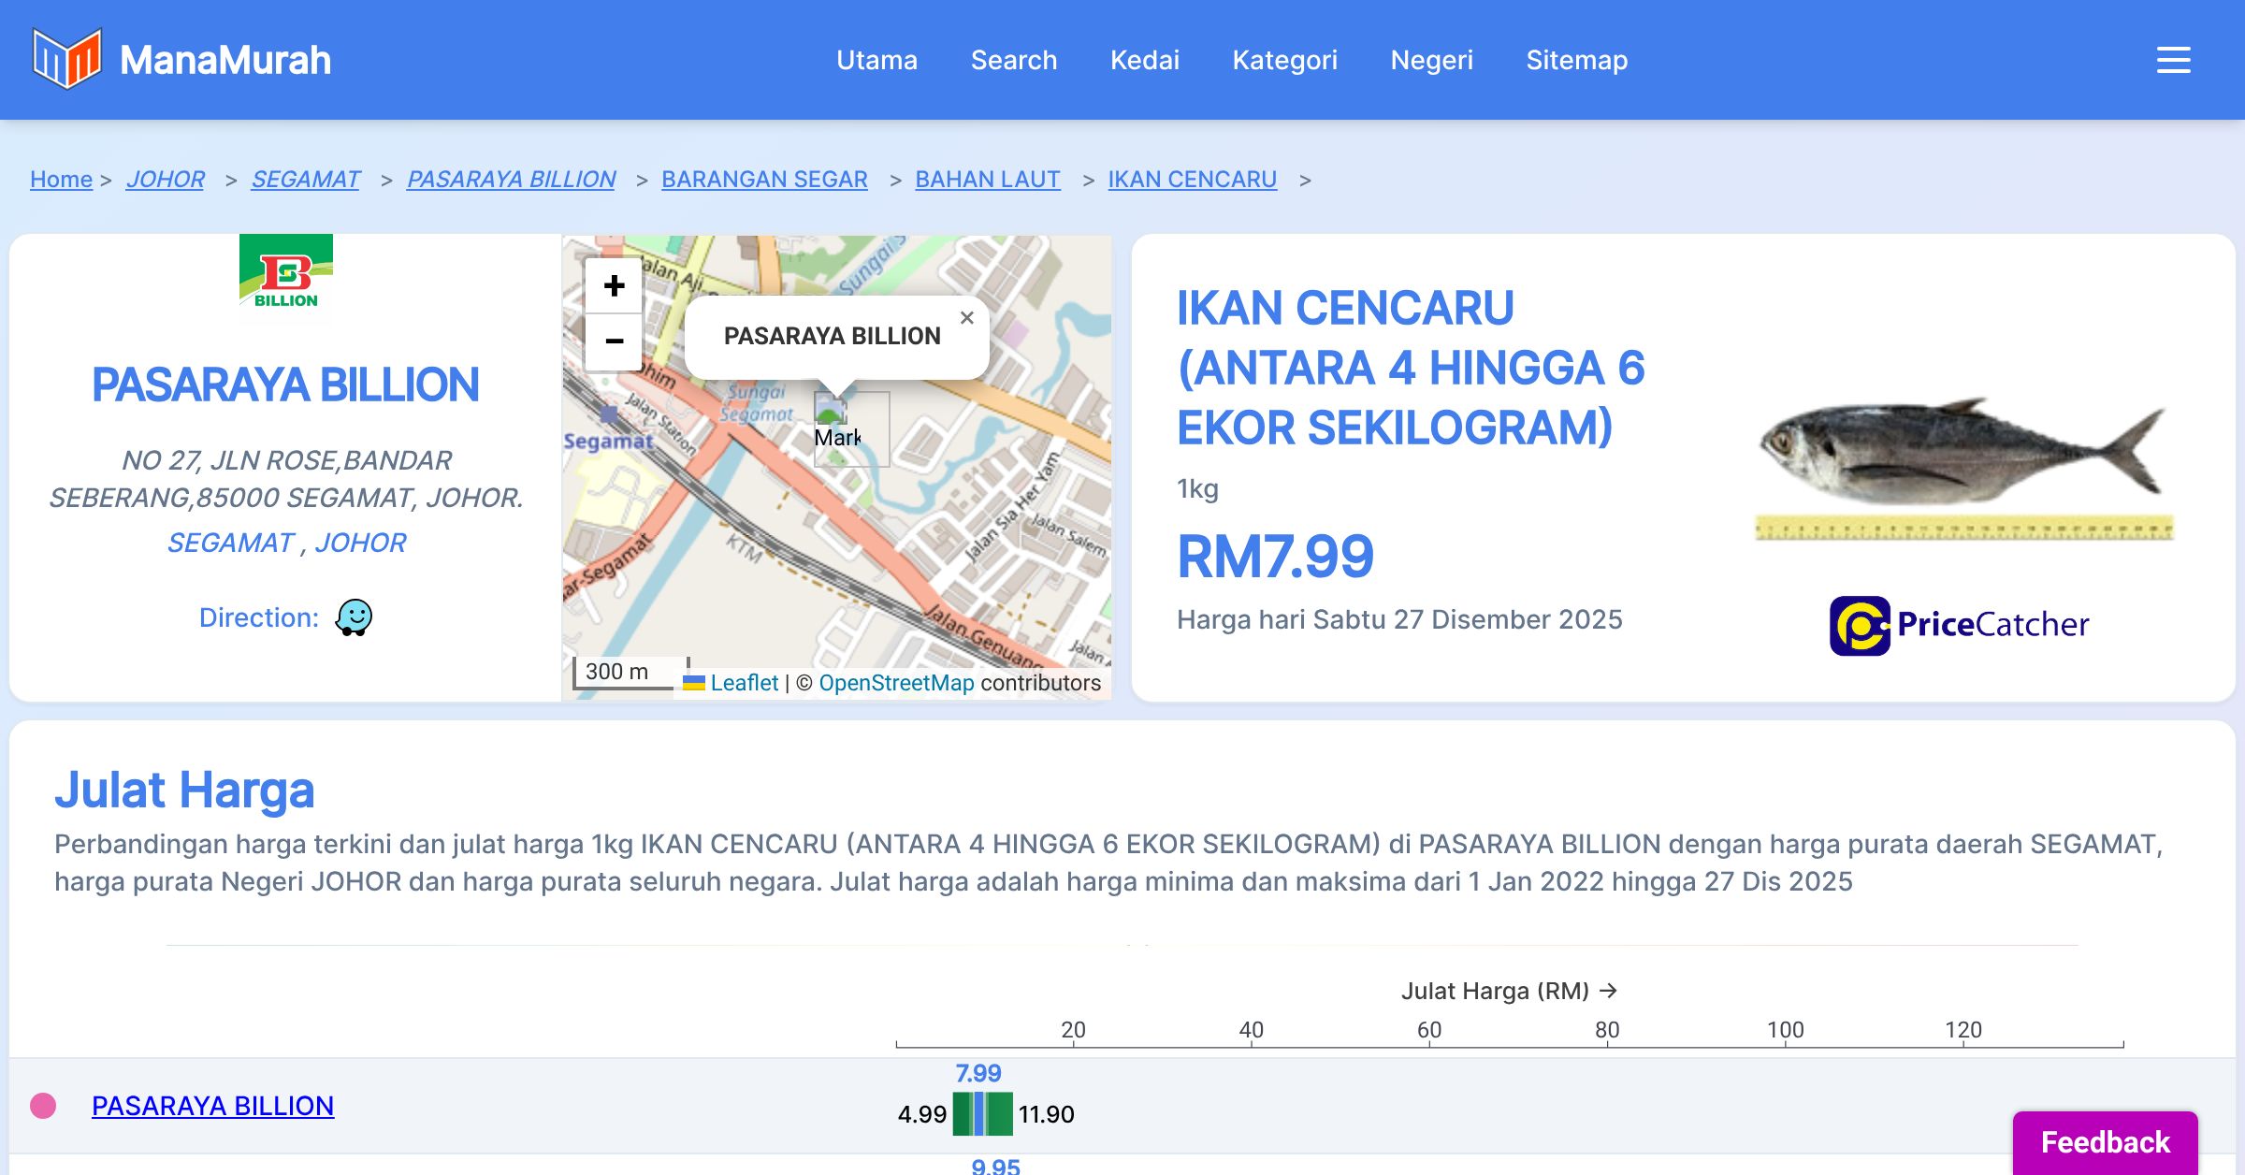Open the hamburger menu
The width and height of the screenshot is (2245, 1175).
click(2173, 60)
